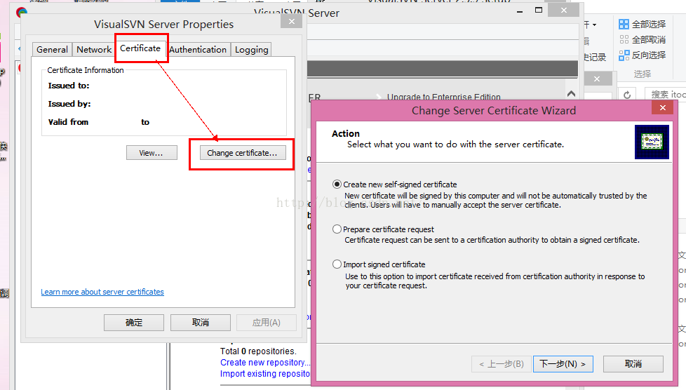Maximize the VisualSVN Server window

pyautogui.click(x=539, y=10)
